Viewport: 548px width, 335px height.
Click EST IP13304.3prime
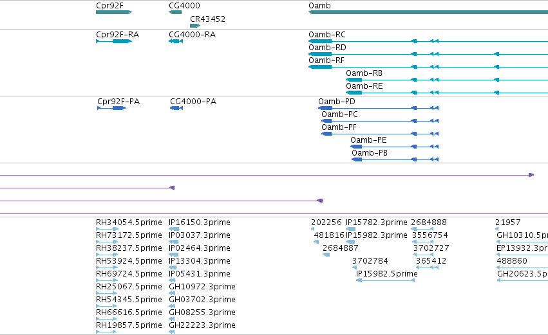pos(200,261)
